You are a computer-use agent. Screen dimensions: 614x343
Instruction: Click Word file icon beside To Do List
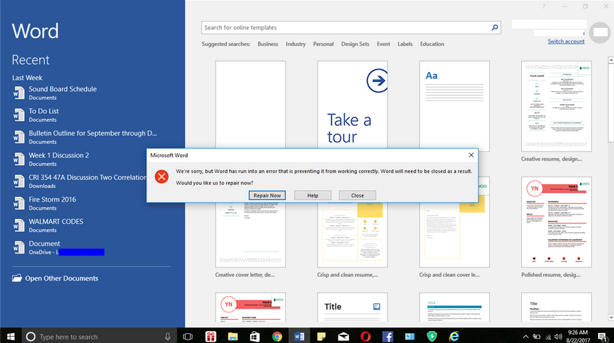tap(19, 115)
